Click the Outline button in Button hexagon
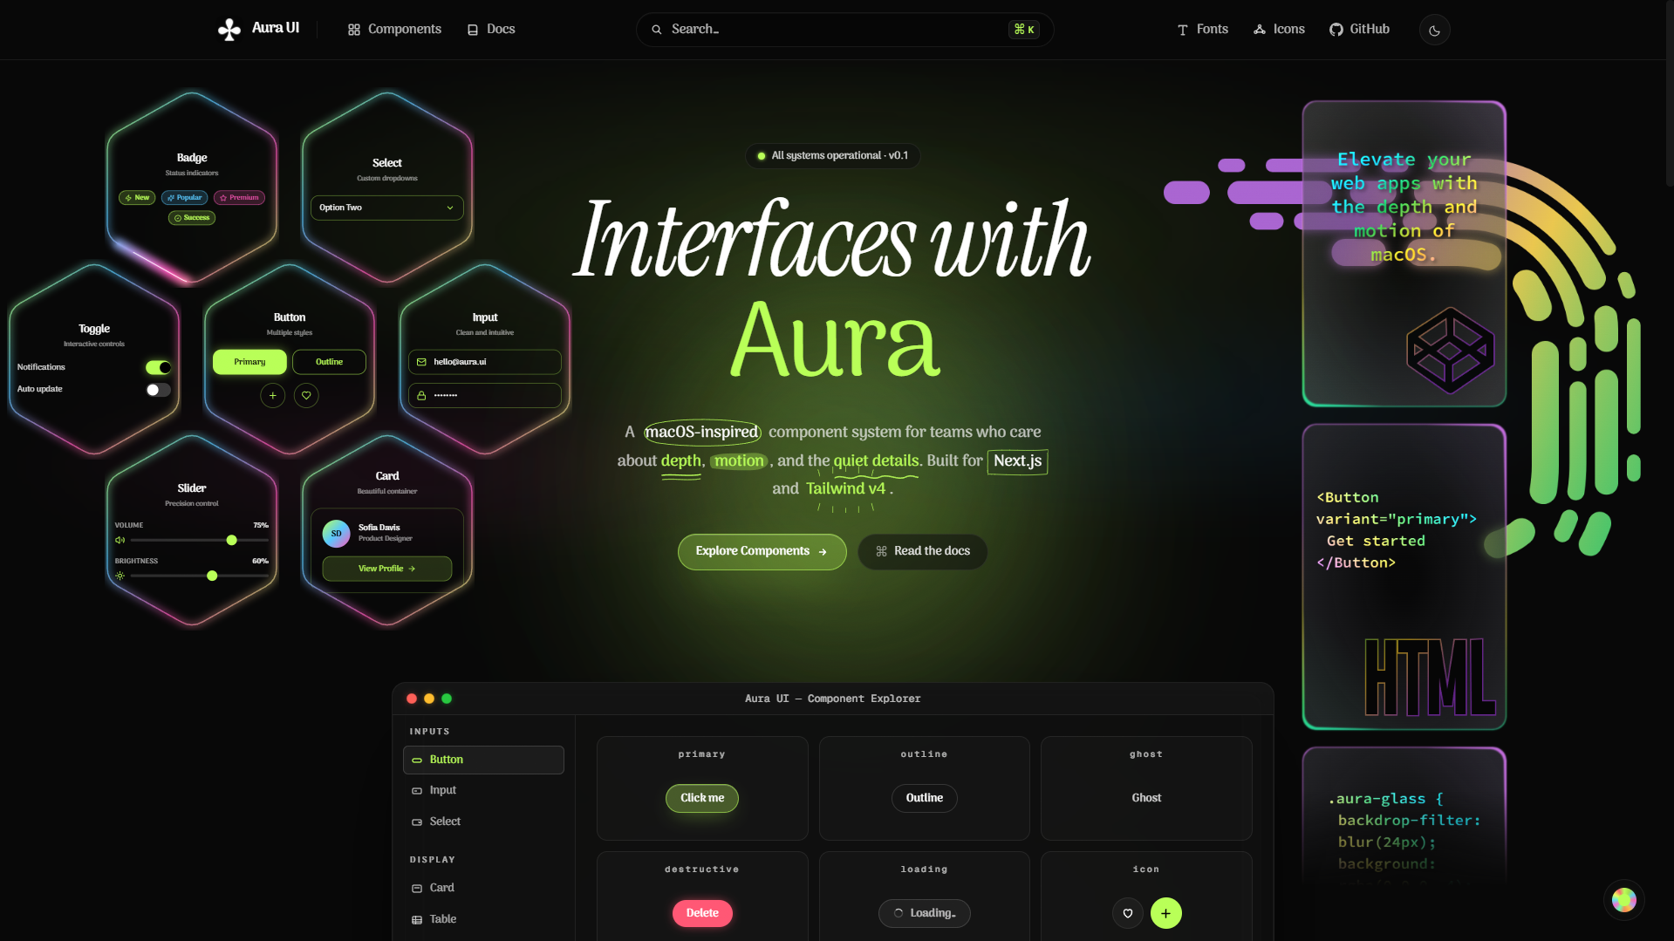 point(329,362)
